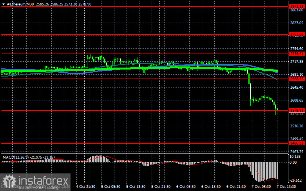Click the 4 Oct 21:30 time label

[86, 187]
